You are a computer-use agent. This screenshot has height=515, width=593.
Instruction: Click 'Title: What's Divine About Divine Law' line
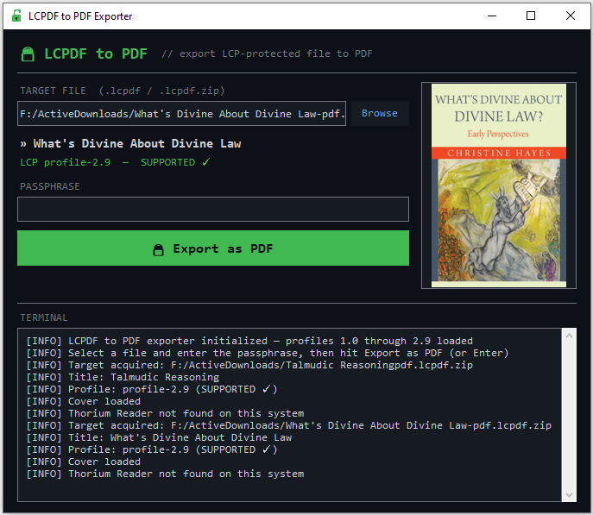point(159,437)
